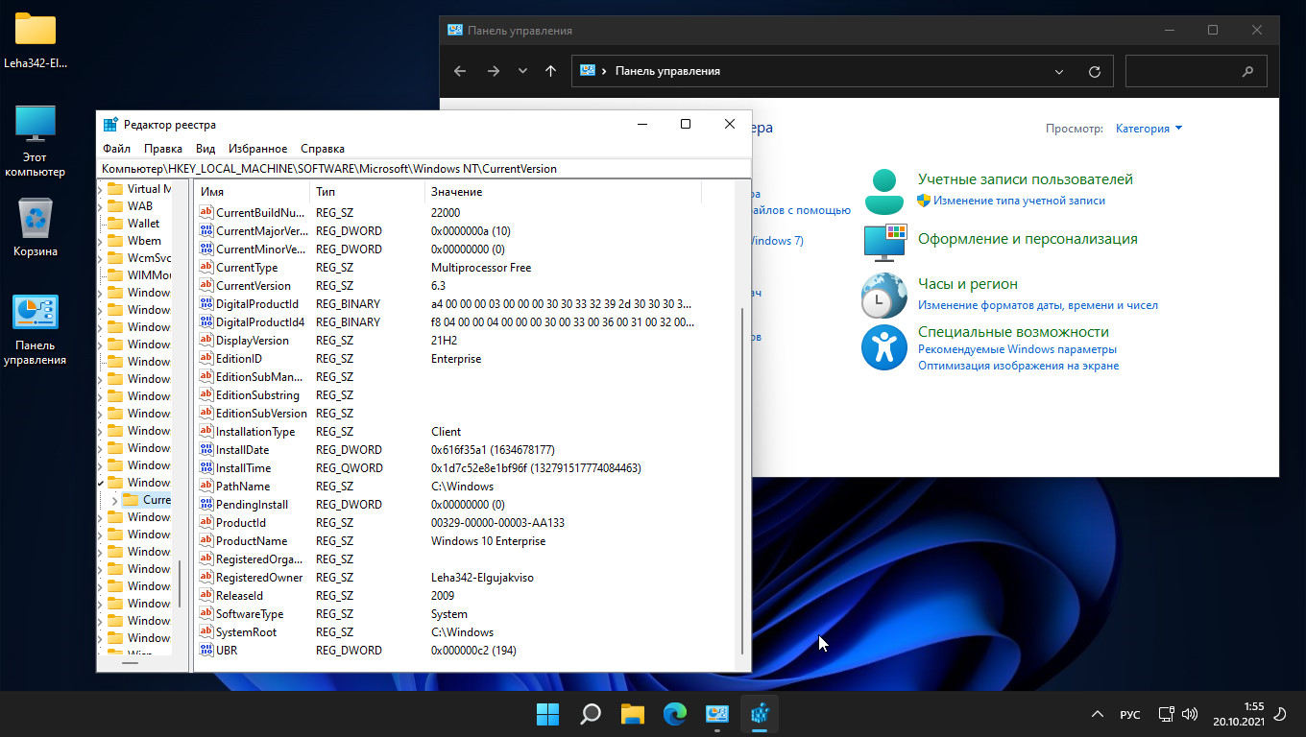Viewport: 1306px width, 737px height.
Task: Open the Категория view dropdown
Action: click(x=1149, y=129)
